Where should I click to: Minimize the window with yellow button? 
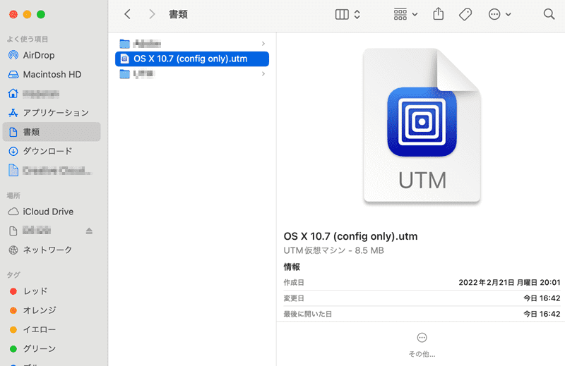[x=27, y=14]
